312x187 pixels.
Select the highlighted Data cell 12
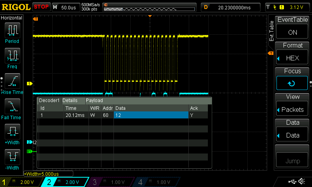point(151,115)
